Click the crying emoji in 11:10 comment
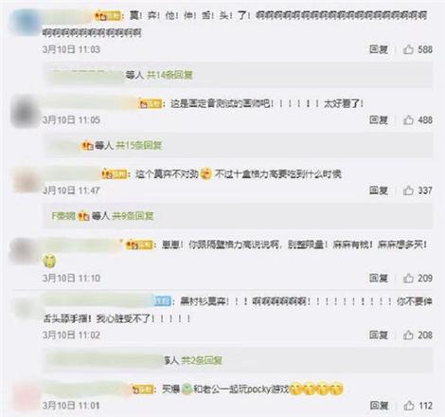 point(49,261)
